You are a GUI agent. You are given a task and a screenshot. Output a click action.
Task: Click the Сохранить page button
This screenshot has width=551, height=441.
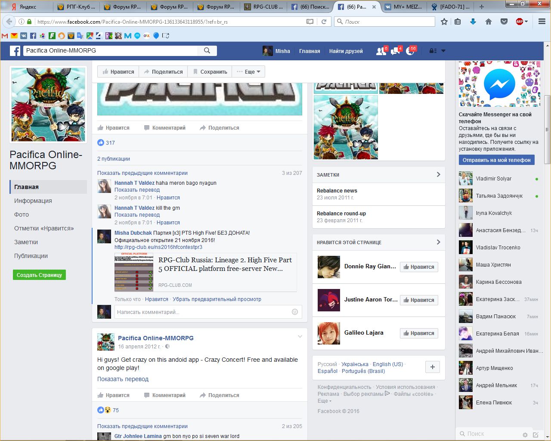[x=210, y=71]
